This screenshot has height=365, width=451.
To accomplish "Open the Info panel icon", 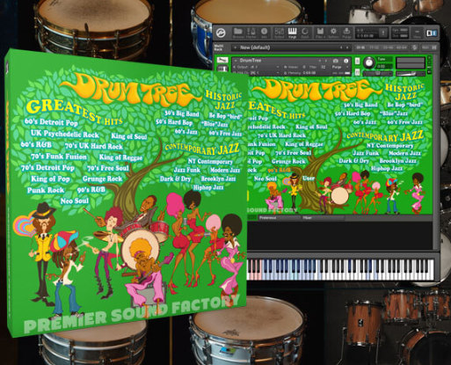I will click(264, 33).
